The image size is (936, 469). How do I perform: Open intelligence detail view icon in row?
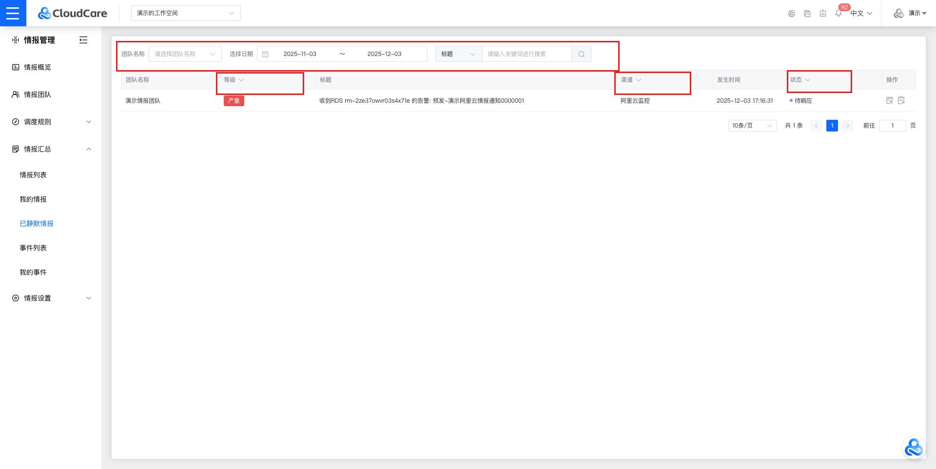pos(890,100)
